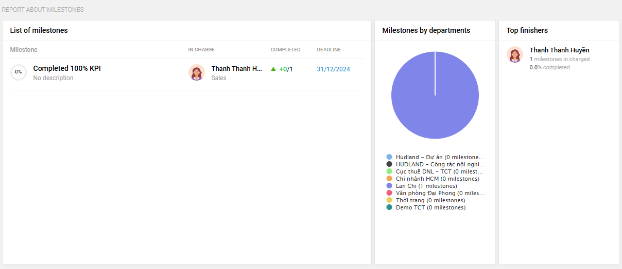Click Thanh Thanh Huyền's avatar in milestone row

point(197,72)
